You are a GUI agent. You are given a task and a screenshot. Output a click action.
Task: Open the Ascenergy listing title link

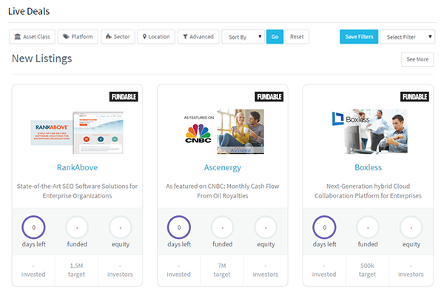pos(223,167)
